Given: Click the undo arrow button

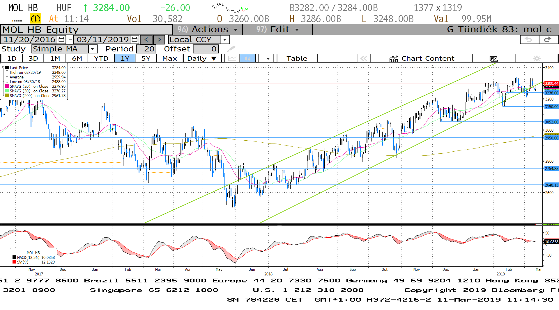Looking at the screenshot, I should 529,40.
